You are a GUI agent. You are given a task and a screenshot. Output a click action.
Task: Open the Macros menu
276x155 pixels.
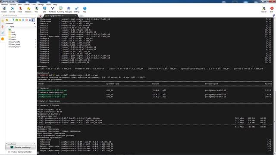point(49,5)
